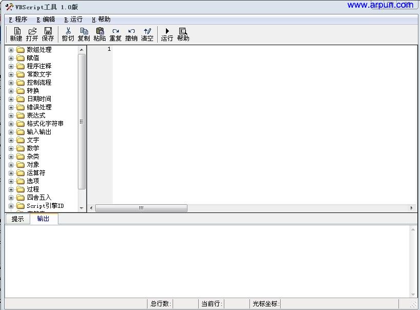Click the 格式化字符串 folder icon

click(x=20, y=124)
